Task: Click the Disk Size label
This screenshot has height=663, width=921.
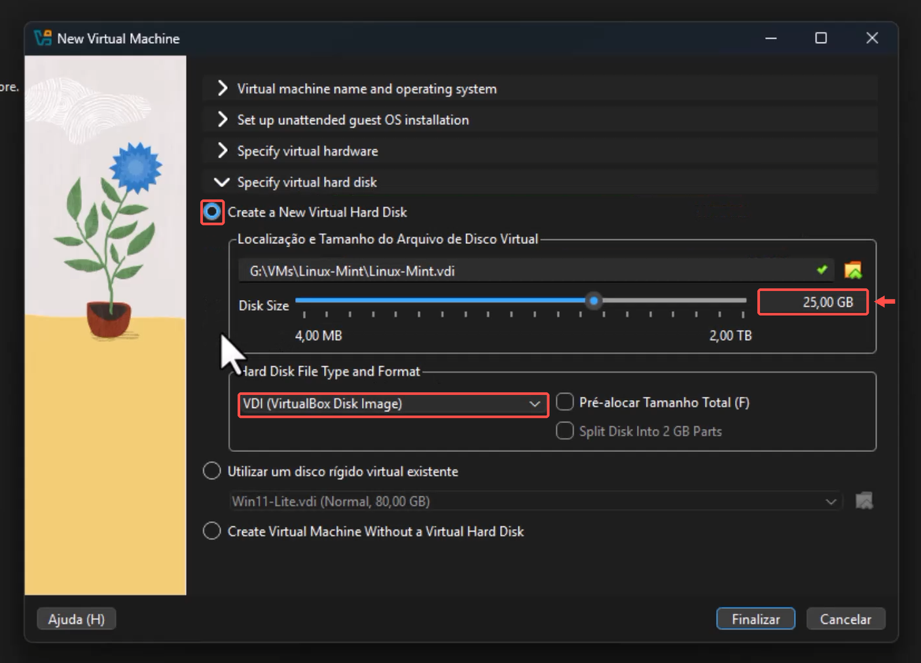Action: 264,305
